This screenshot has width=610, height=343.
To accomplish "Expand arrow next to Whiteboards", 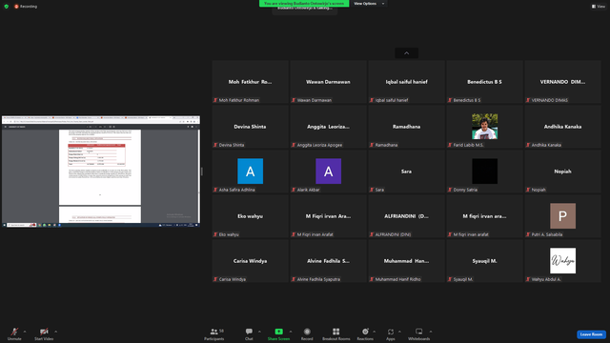I will click(431, 332).
